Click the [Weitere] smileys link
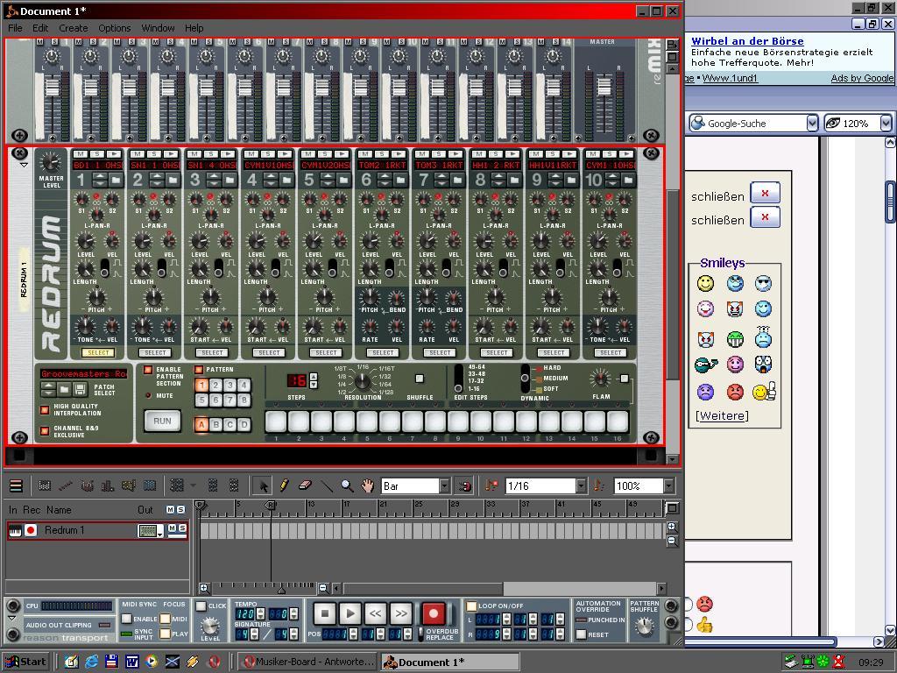Viewport: 897px width, 673px height. (722, 415)
